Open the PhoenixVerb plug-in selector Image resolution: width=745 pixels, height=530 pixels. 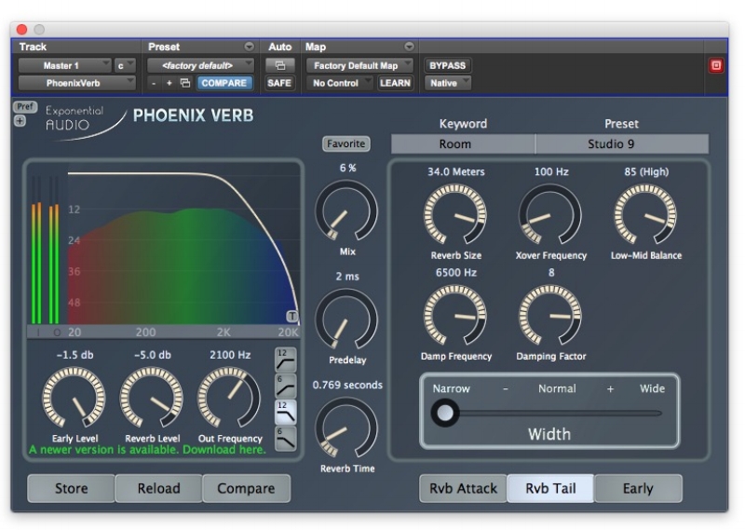(x=77, y=83)
